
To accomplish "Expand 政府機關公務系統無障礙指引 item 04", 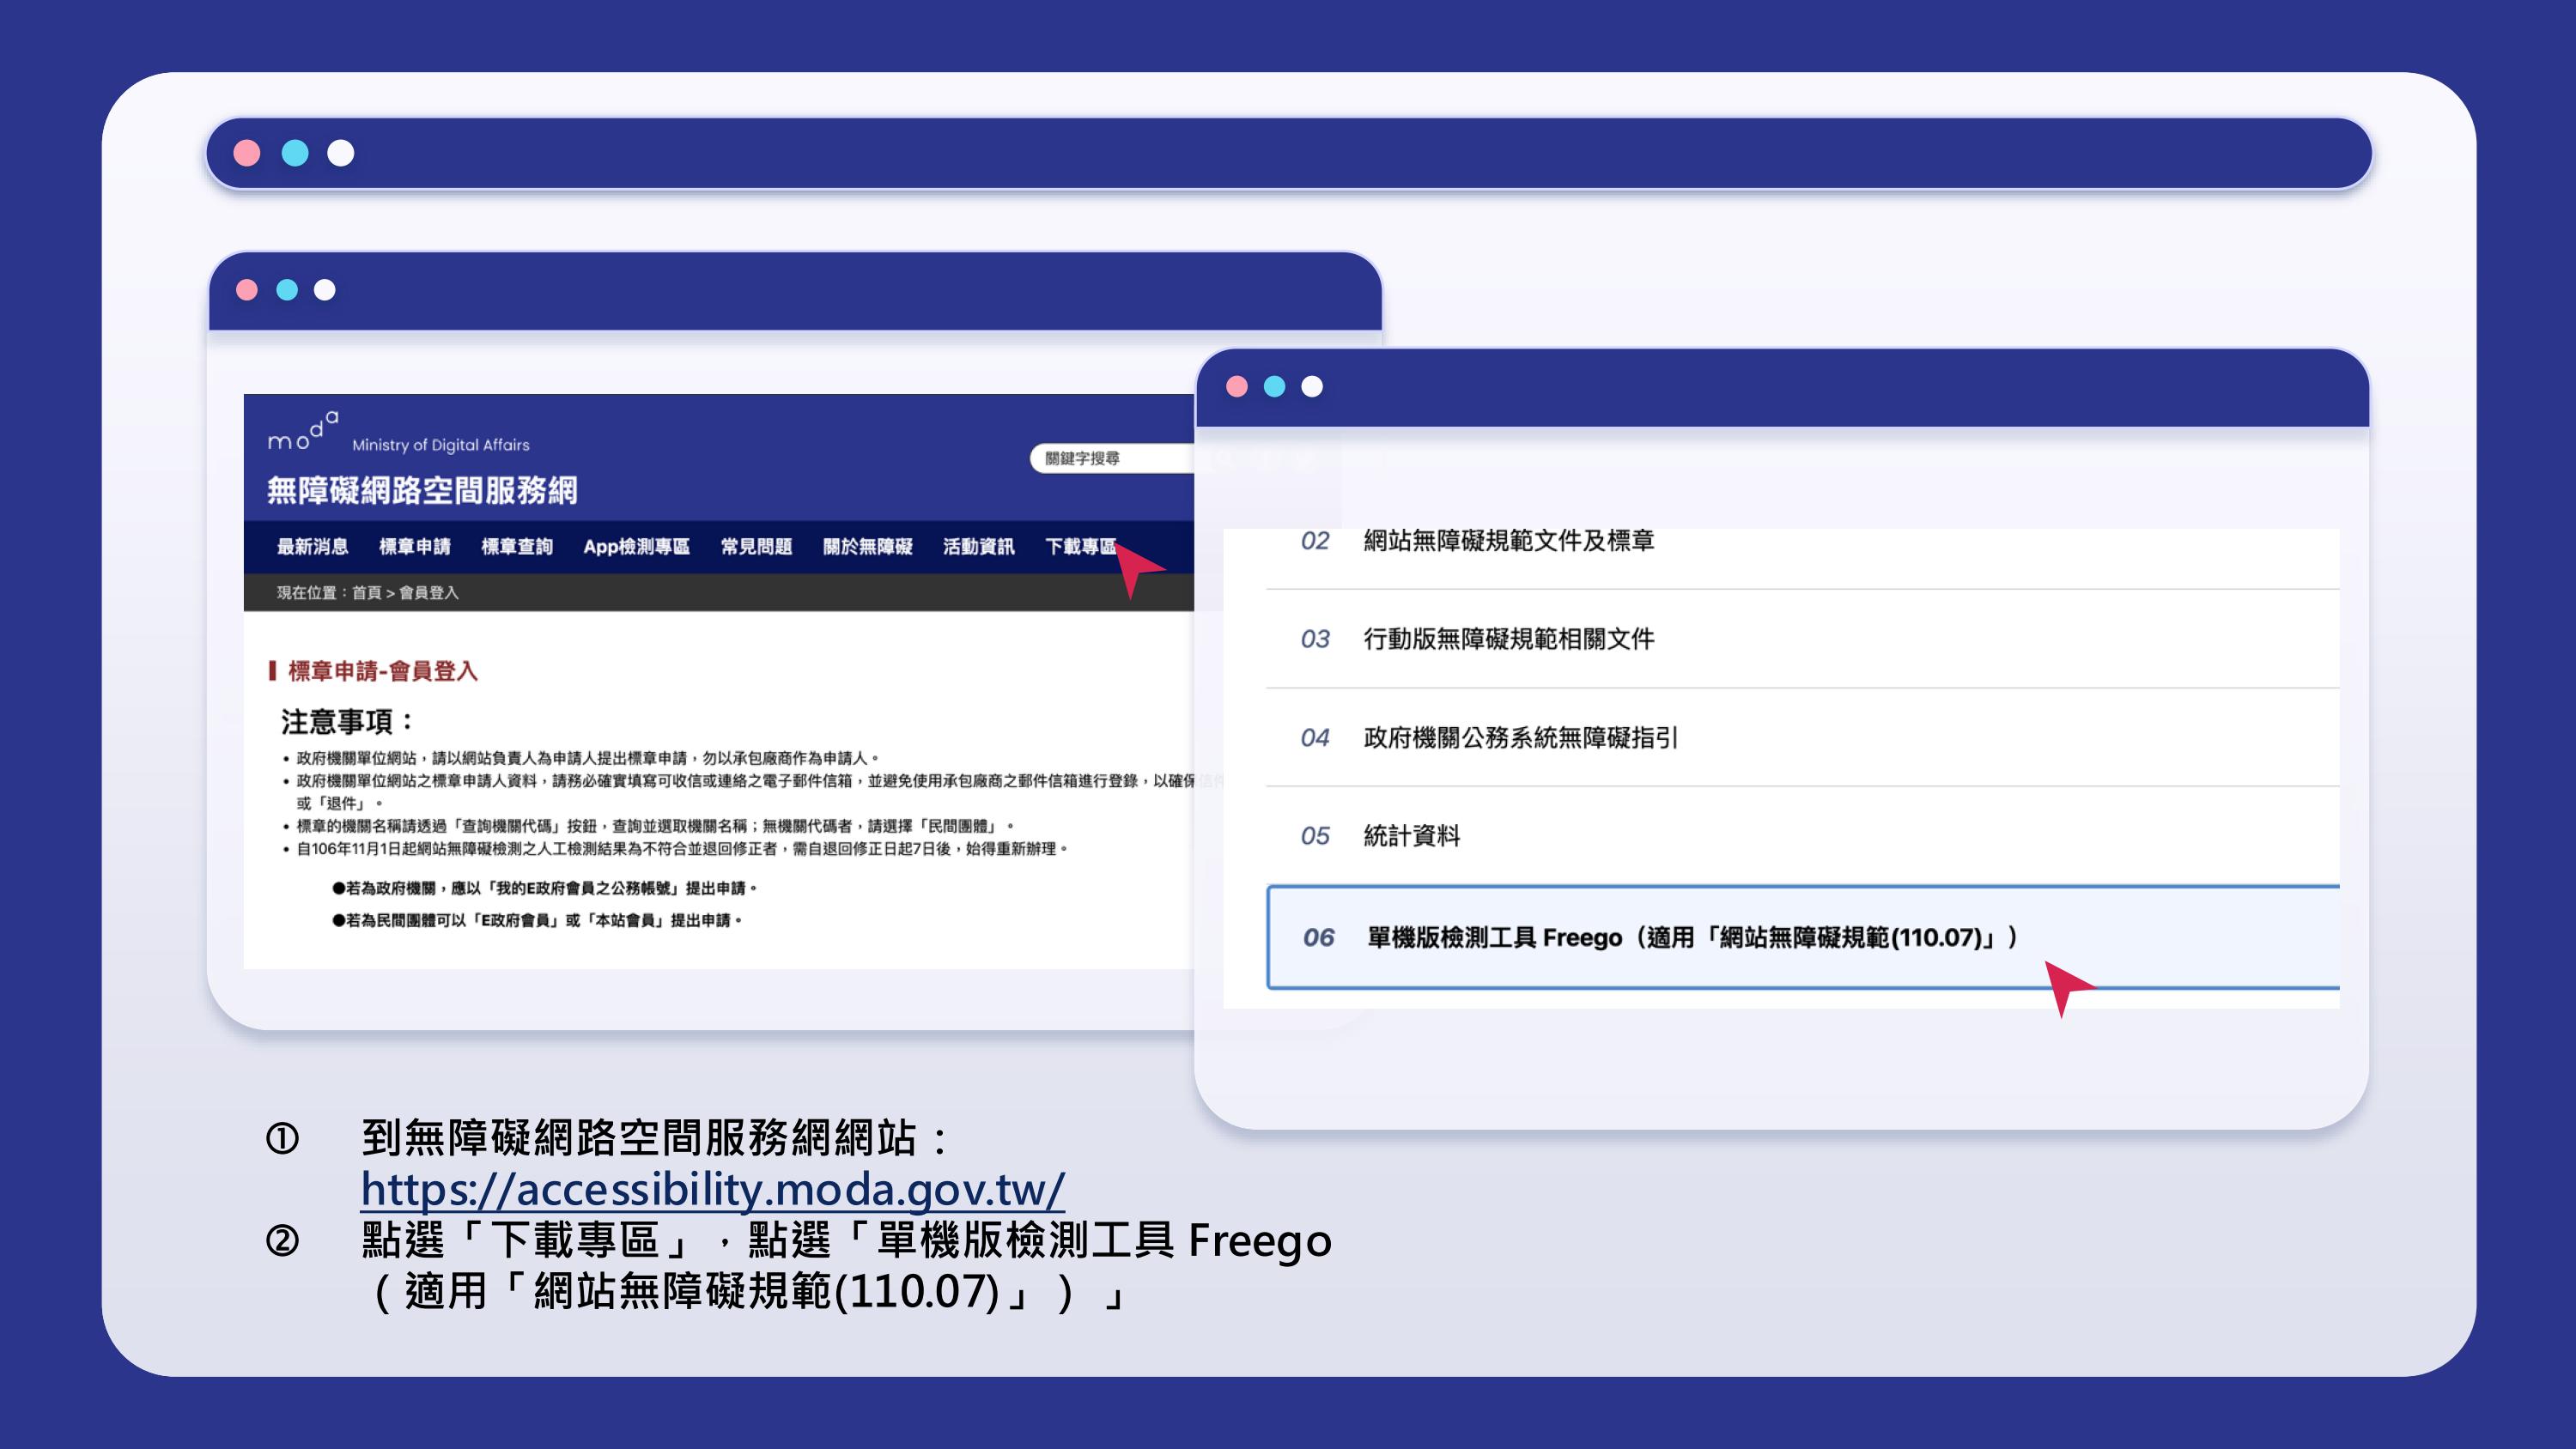I will (x=1520, y=738).
